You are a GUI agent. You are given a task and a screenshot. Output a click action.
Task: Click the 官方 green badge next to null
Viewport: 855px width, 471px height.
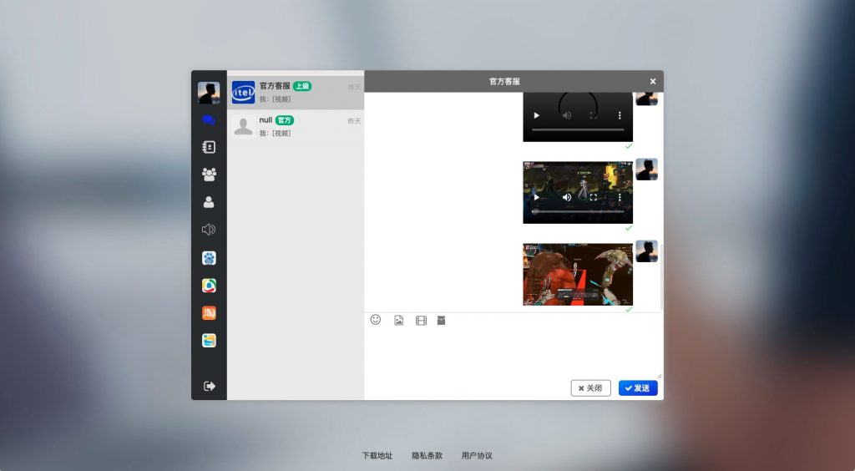284,120
